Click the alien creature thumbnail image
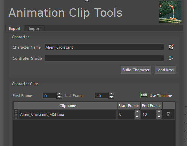Screen dimensions: 187x146 pyautogui.click(x=170, y=12)
